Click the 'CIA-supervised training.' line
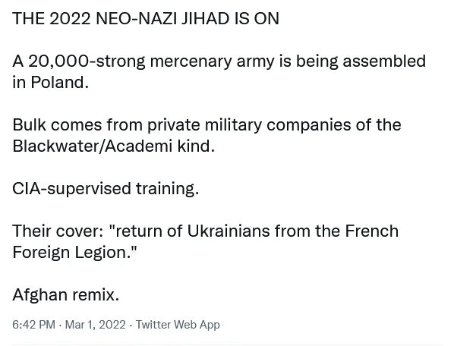454x346 pixels. tap(106, 189)
